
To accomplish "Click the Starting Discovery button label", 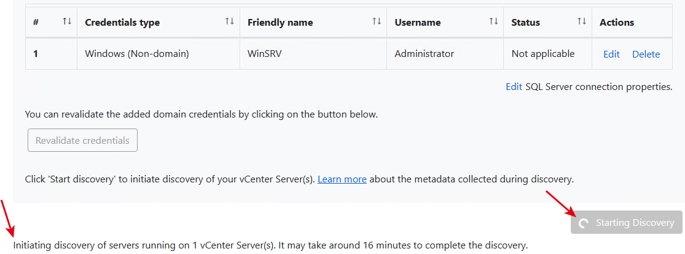I will (635, 223).
